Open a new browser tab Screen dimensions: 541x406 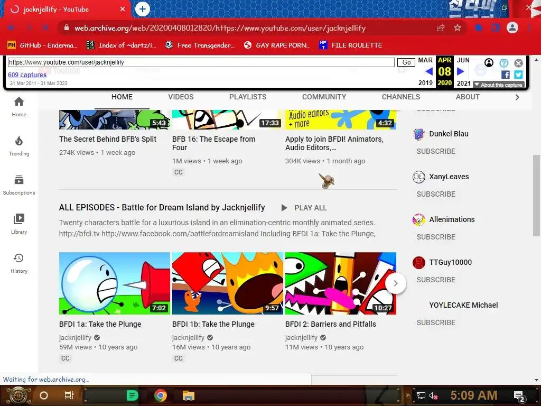tap(142, 9)
